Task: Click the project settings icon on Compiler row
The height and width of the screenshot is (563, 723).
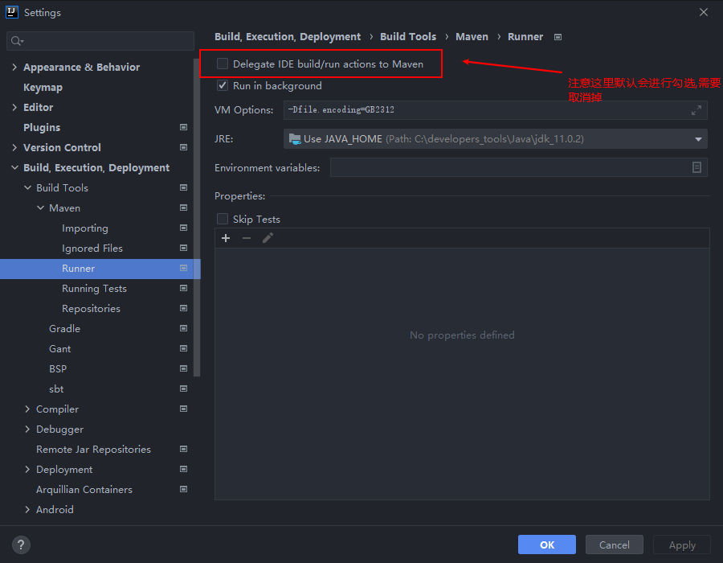Action: [x=183, y=409]
